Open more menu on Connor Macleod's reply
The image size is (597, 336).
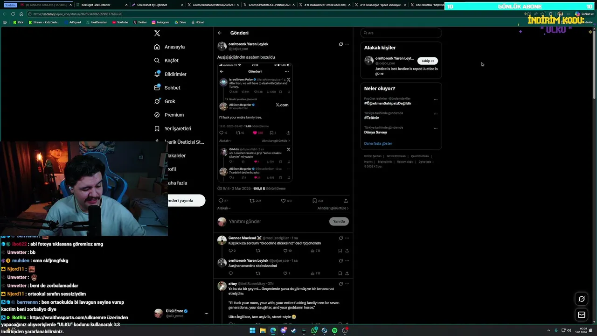(347, 238)
